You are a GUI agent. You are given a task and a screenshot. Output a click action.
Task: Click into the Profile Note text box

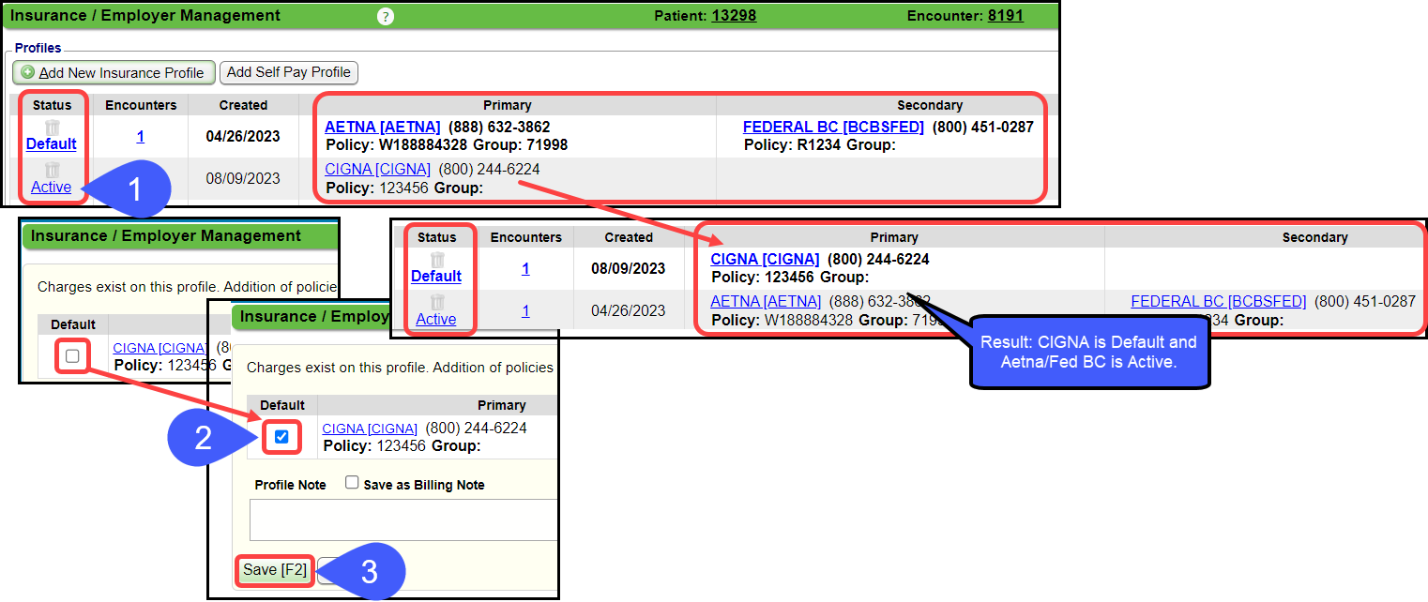[x=403, y=519]
